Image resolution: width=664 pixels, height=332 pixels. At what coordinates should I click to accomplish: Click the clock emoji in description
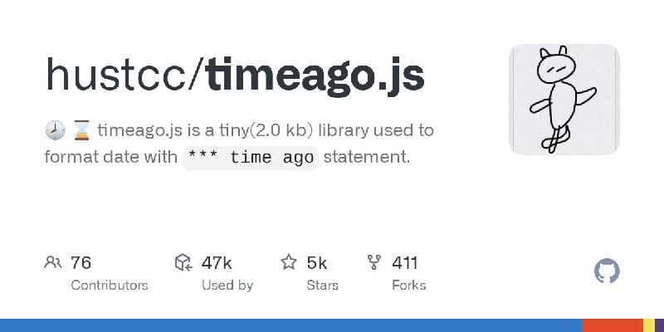55,130
